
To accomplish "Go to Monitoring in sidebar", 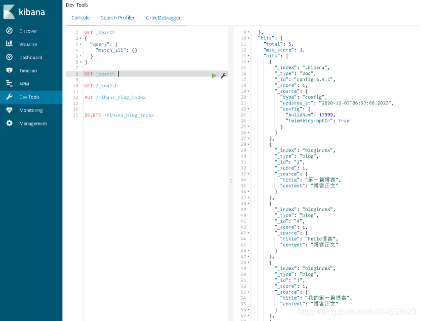I will click(31, 110).
